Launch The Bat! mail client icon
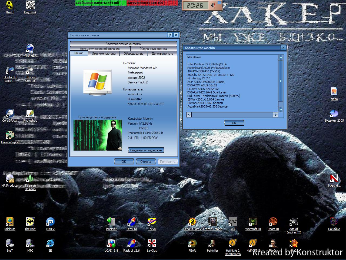 [30, 222]
